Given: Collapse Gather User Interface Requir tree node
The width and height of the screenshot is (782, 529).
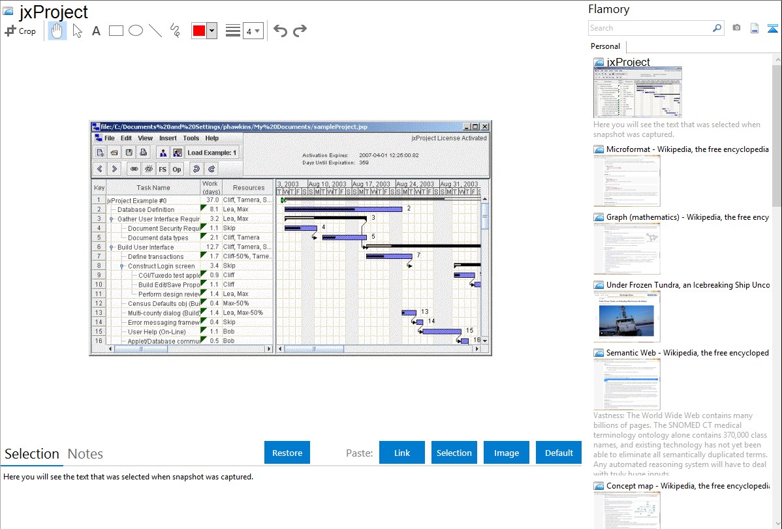Looking at the screenshot, I should [x=112, y=219].
